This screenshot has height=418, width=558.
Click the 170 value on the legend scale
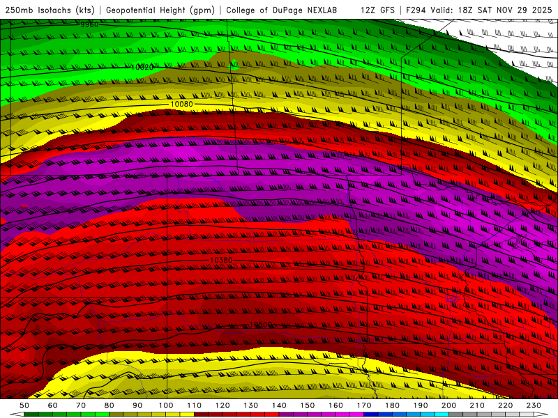tap(364, 405)
